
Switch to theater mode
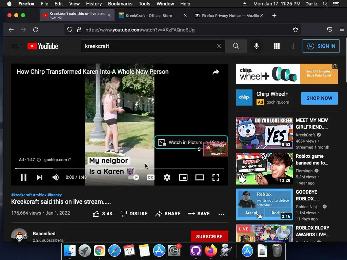click(199, 177)
